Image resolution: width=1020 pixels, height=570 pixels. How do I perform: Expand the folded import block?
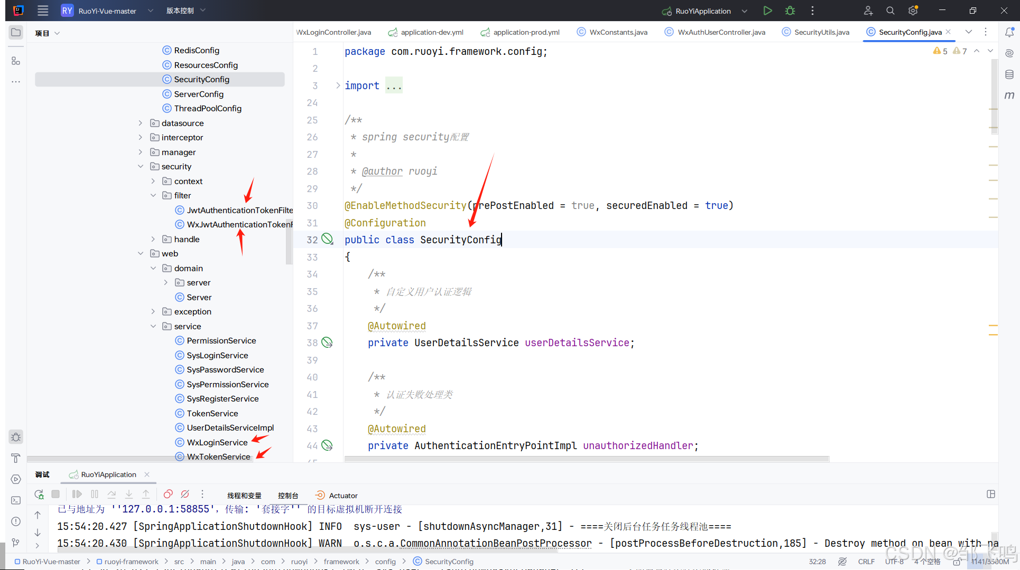pos(338,85)
